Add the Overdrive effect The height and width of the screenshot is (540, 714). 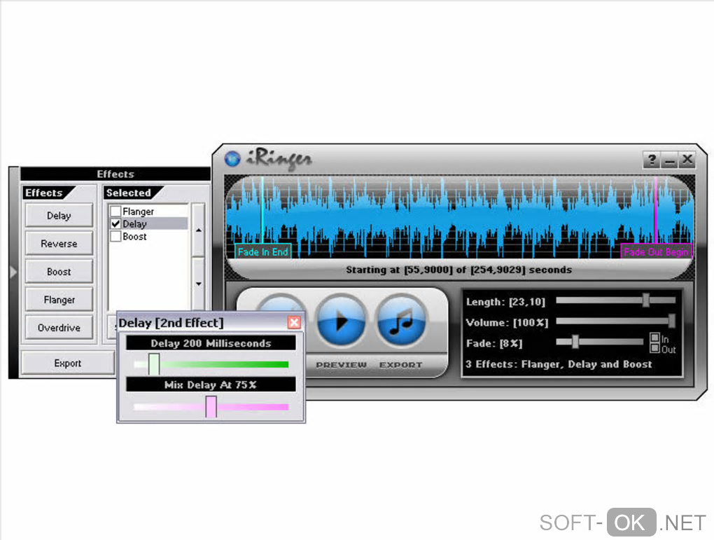click(59, 328)
